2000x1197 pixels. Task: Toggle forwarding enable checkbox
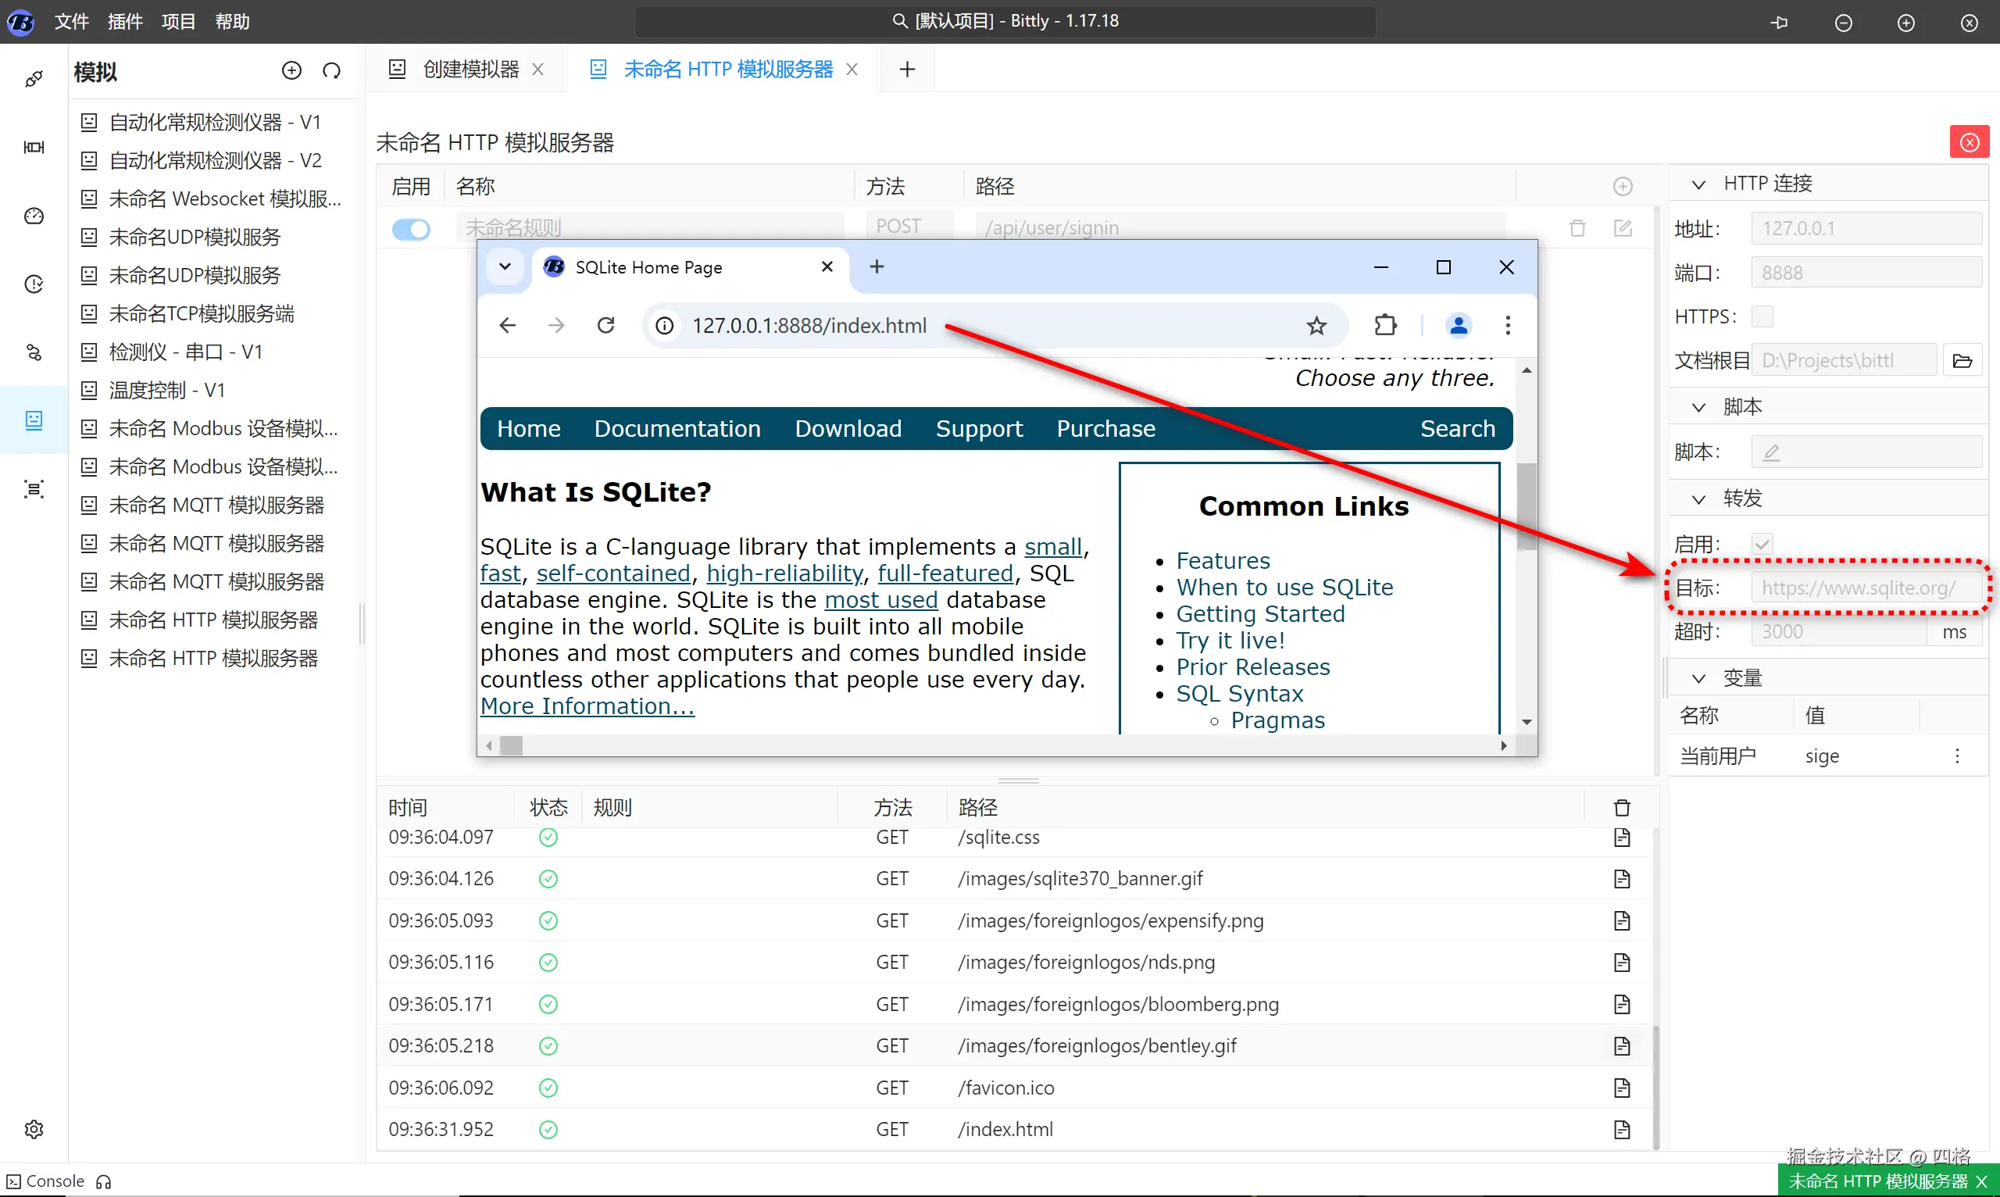point(1762,544)
